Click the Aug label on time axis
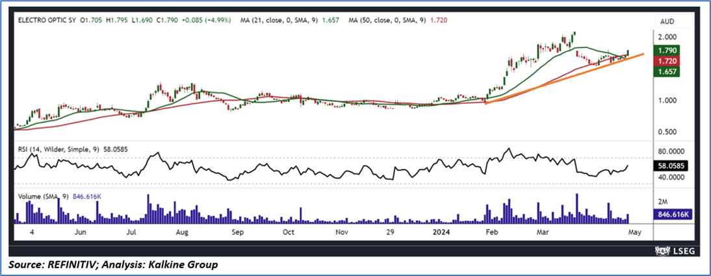This screenshot has width=711, height=276. 182,232
